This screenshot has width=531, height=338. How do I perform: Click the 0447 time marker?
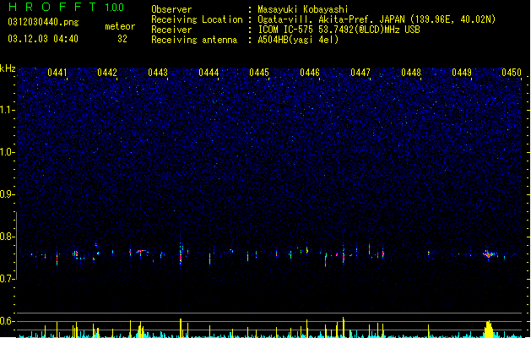click(360, 73)
